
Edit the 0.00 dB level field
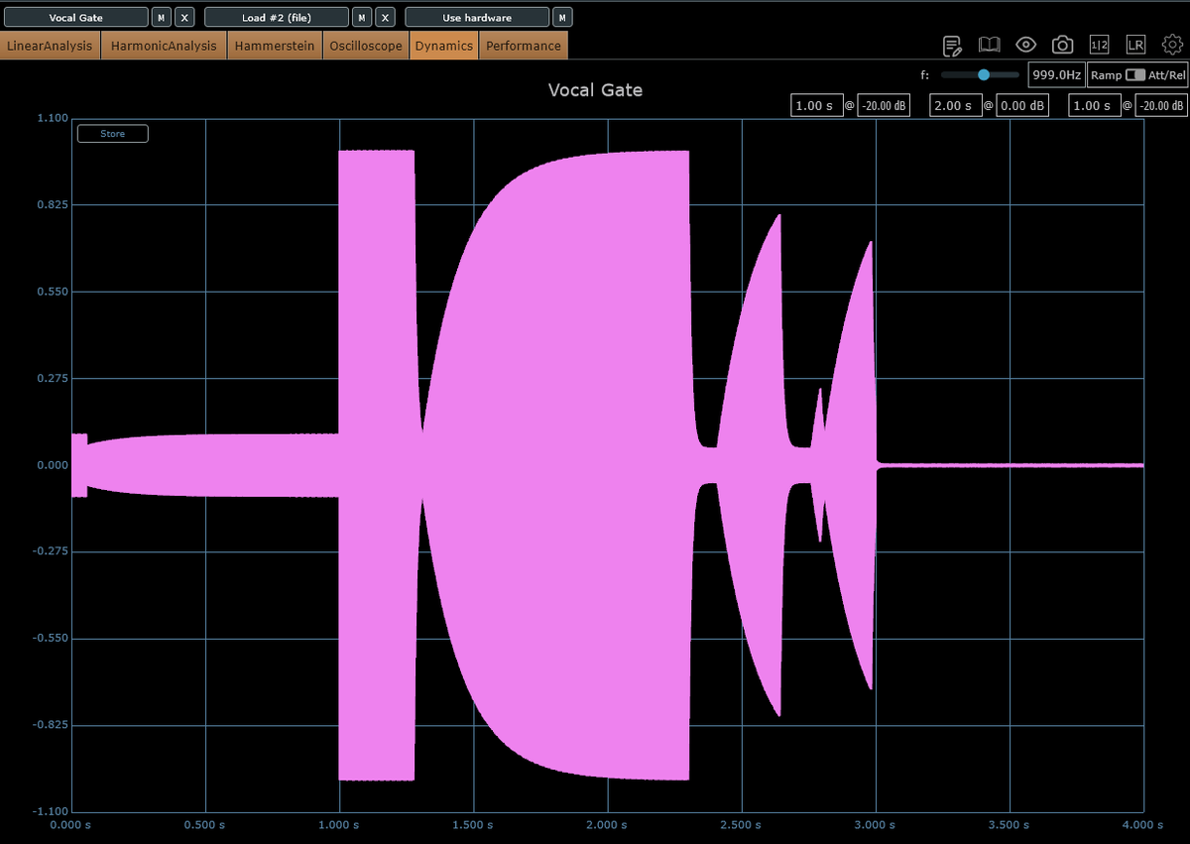click(x=1022, y=106)
